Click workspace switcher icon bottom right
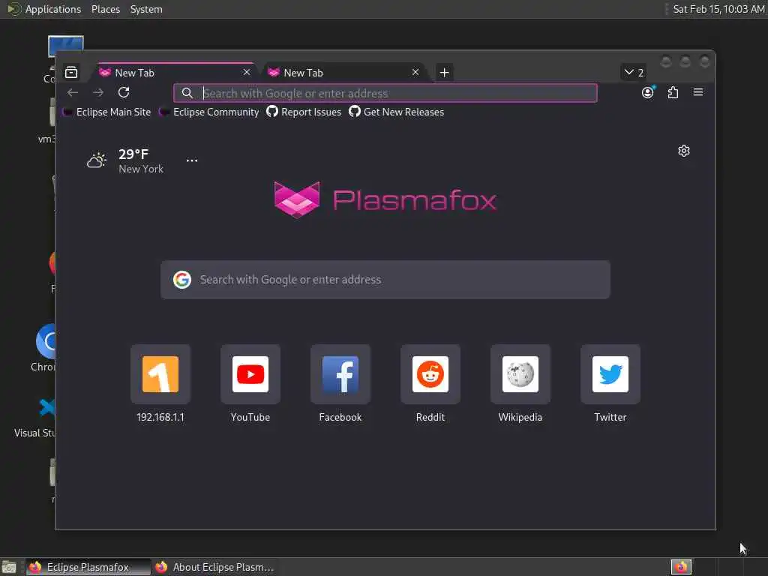Screen dimensions: 768x576 pyautogui.click(x=681, y=567)
